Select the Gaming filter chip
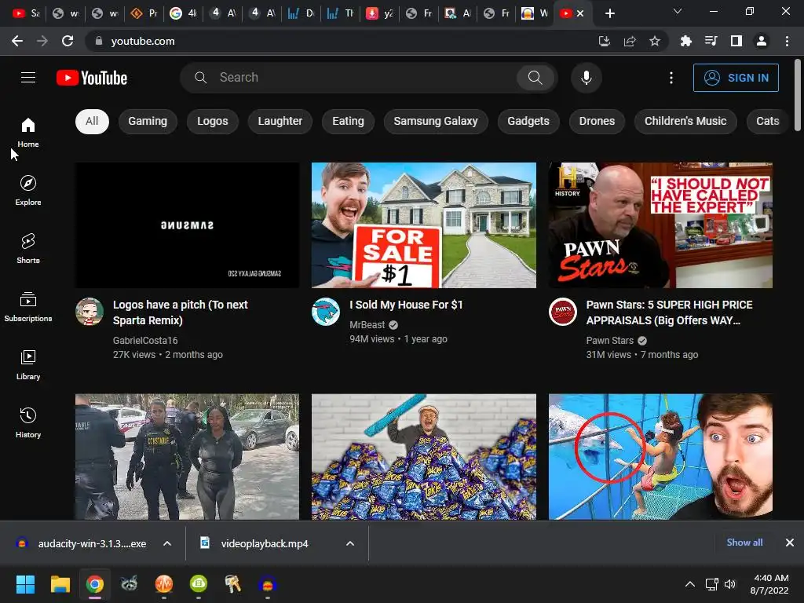The width and height of the screenshot is (804, 603). pos(148,122)
